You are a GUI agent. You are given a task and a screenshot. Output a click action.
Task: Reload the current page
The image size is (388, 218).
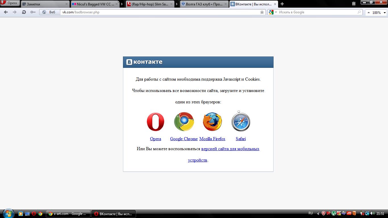pos(24,12)
